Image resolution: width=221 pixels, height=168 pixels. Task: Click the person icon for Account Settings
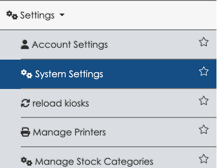pos(25,44)
